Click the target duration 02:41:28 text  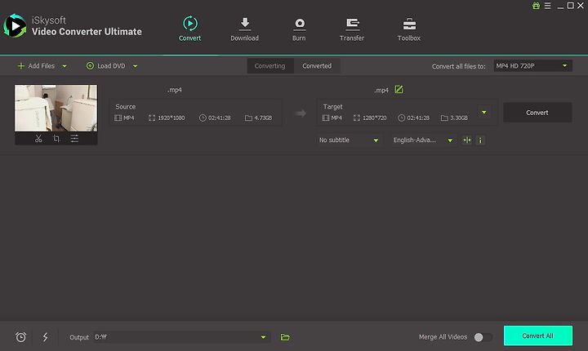418,118
